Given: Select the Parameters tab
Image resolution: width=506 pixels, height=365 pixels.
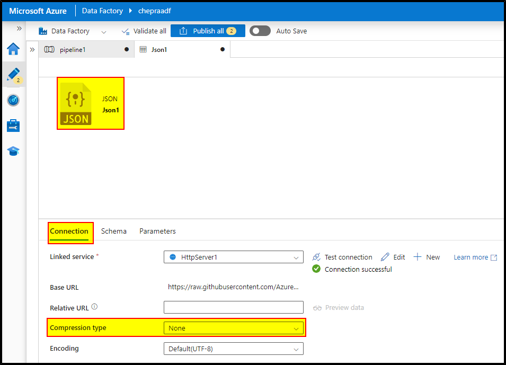Looking at the screenshot, I should point(157,232).
